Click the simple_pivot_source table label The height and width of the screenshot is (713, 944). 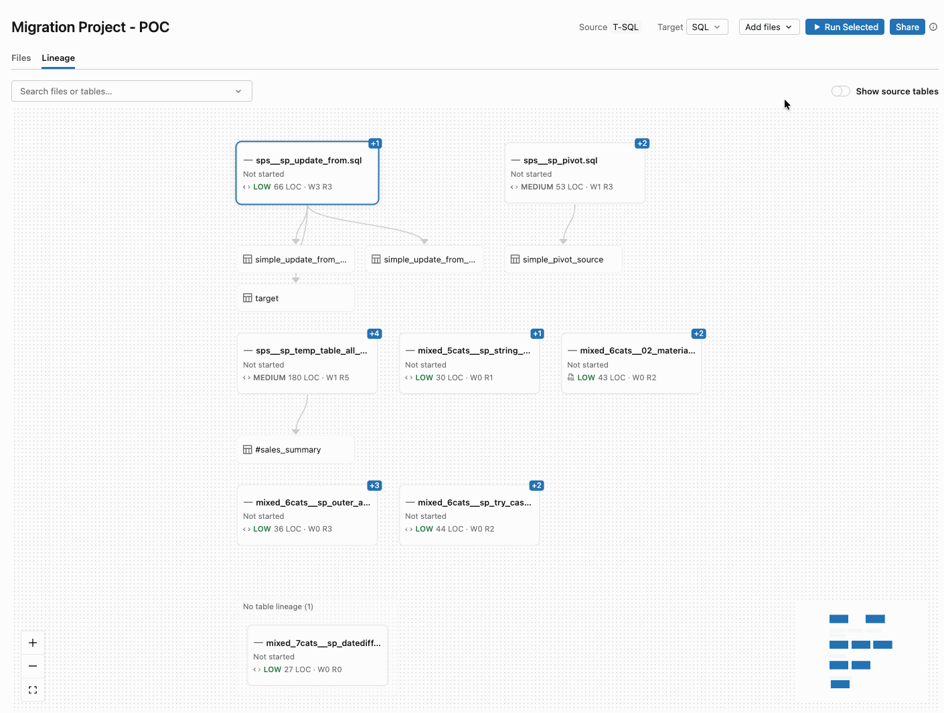[563, 260]
